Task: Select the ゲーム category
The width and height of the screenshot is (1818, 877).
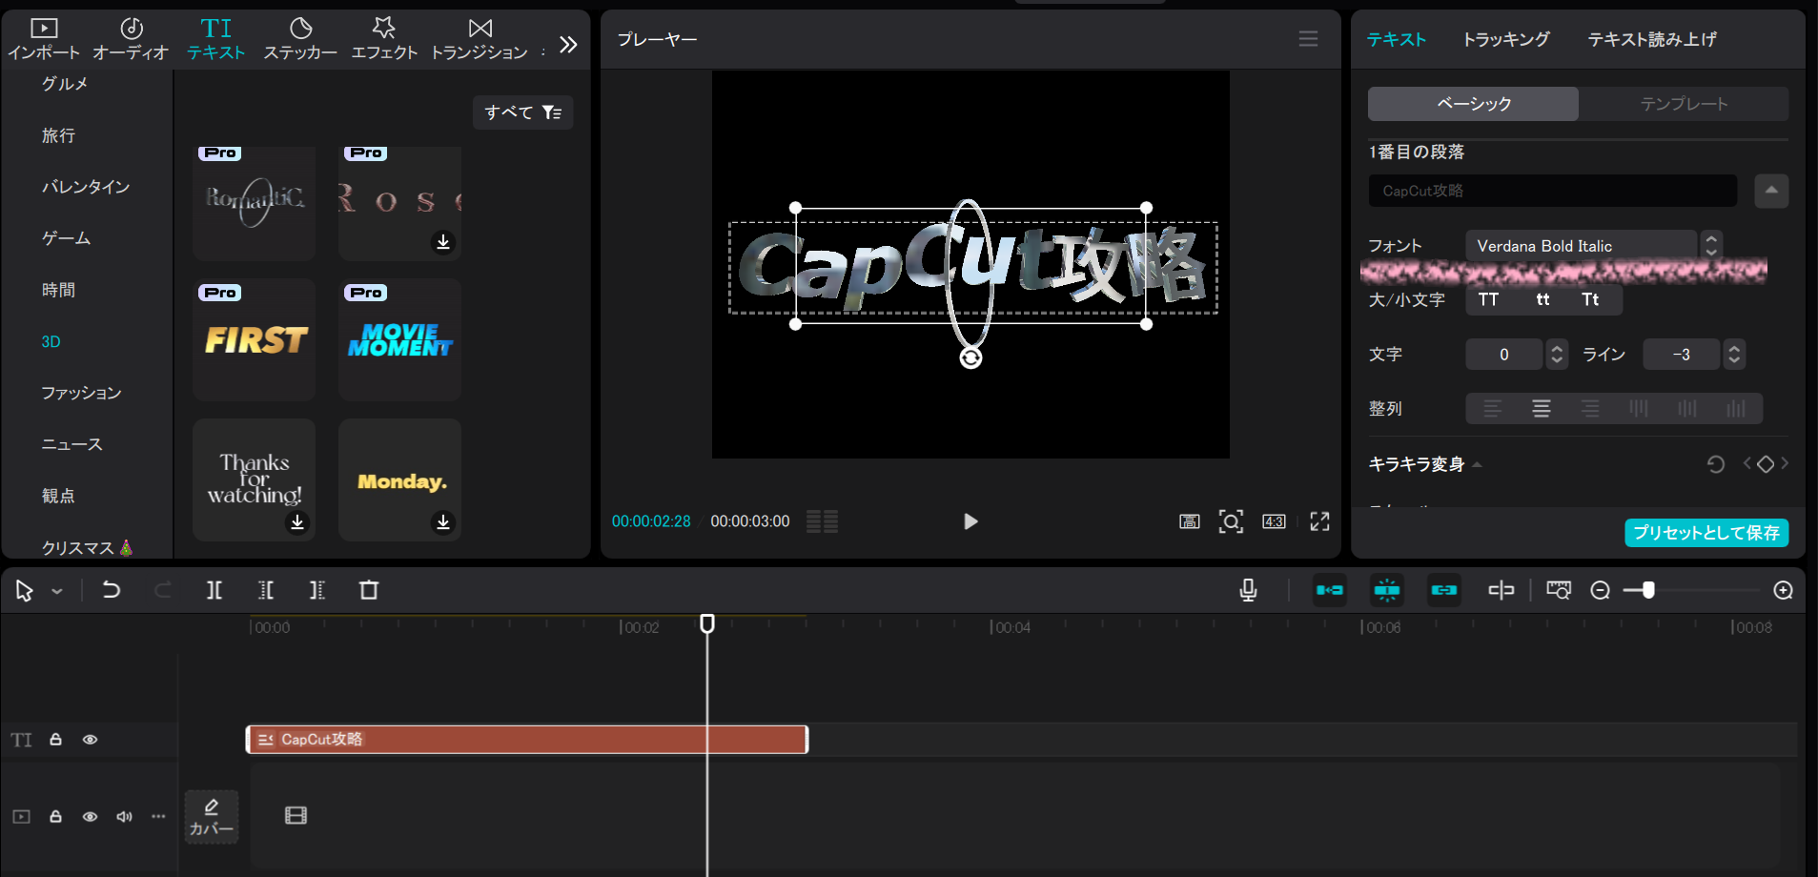Action: pyautogui.click(x=66, y=238)
